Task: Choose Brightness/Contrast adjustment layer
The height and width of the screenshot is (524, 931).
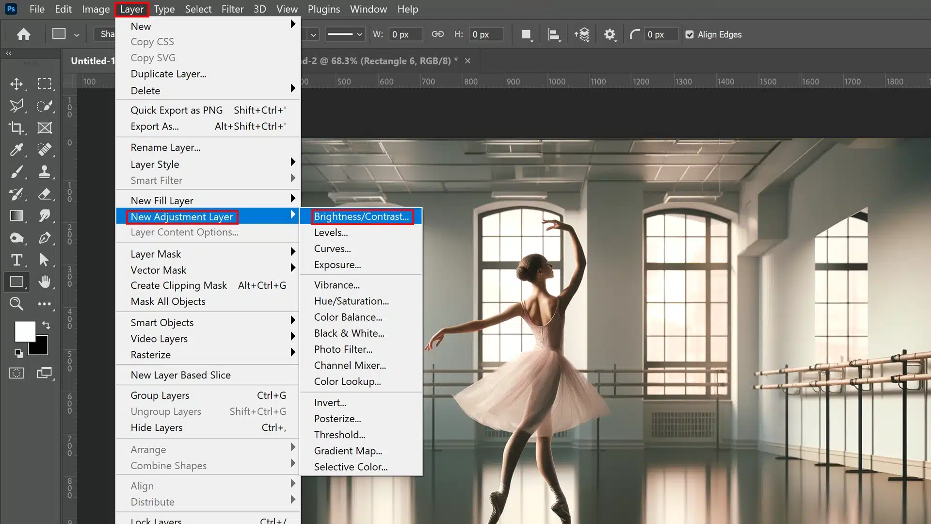Action: click(361, 216)
